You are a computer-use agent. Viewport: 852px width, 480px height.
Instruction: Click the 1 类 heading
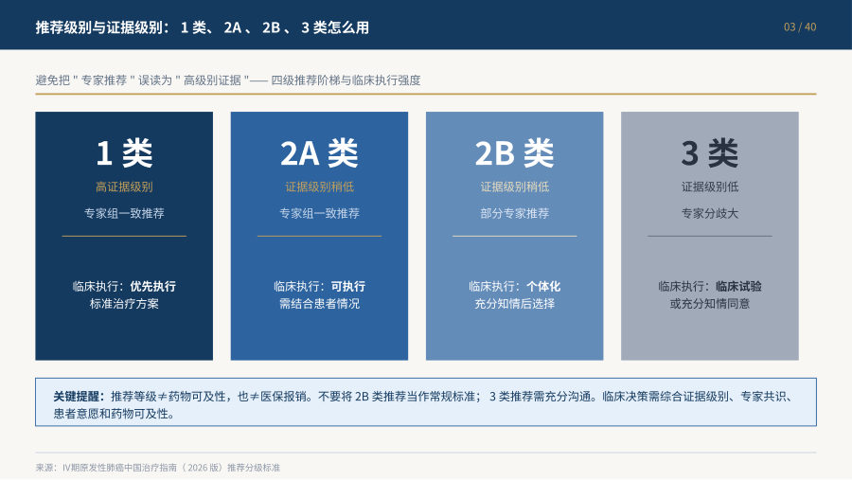pyautogui.click(x=124, y=152)
